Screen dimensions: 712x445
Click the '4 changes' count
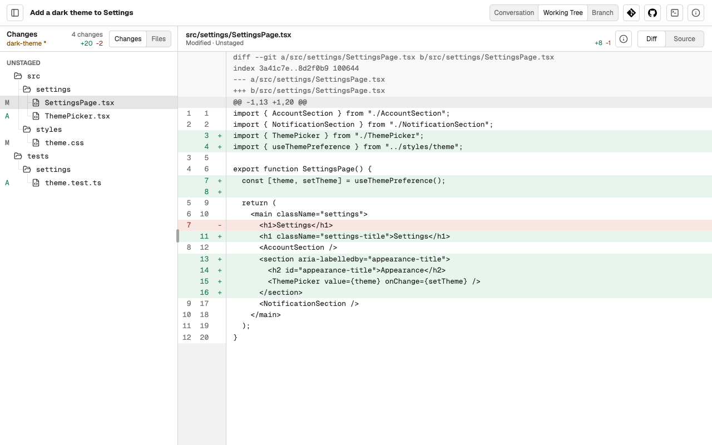(87, 34)
